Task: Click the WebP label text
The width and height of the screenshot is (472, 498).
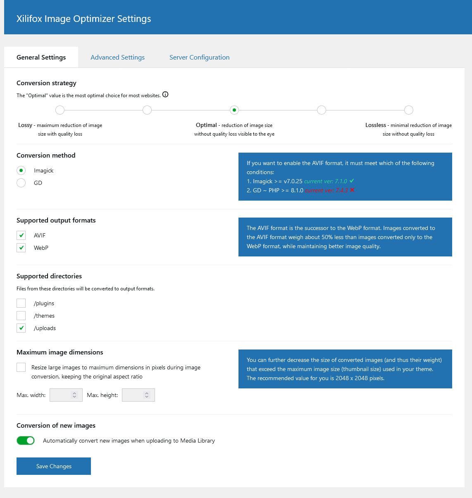Action: pos(41,248)
